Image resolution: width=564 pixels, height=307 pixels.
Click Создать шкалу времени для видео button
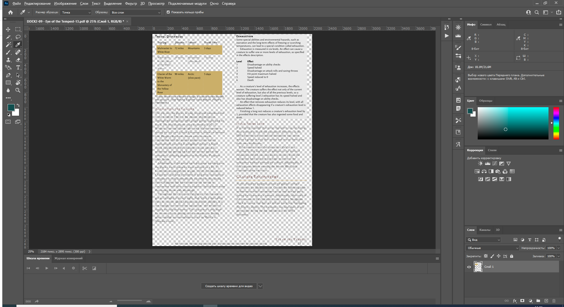[229, 286]
